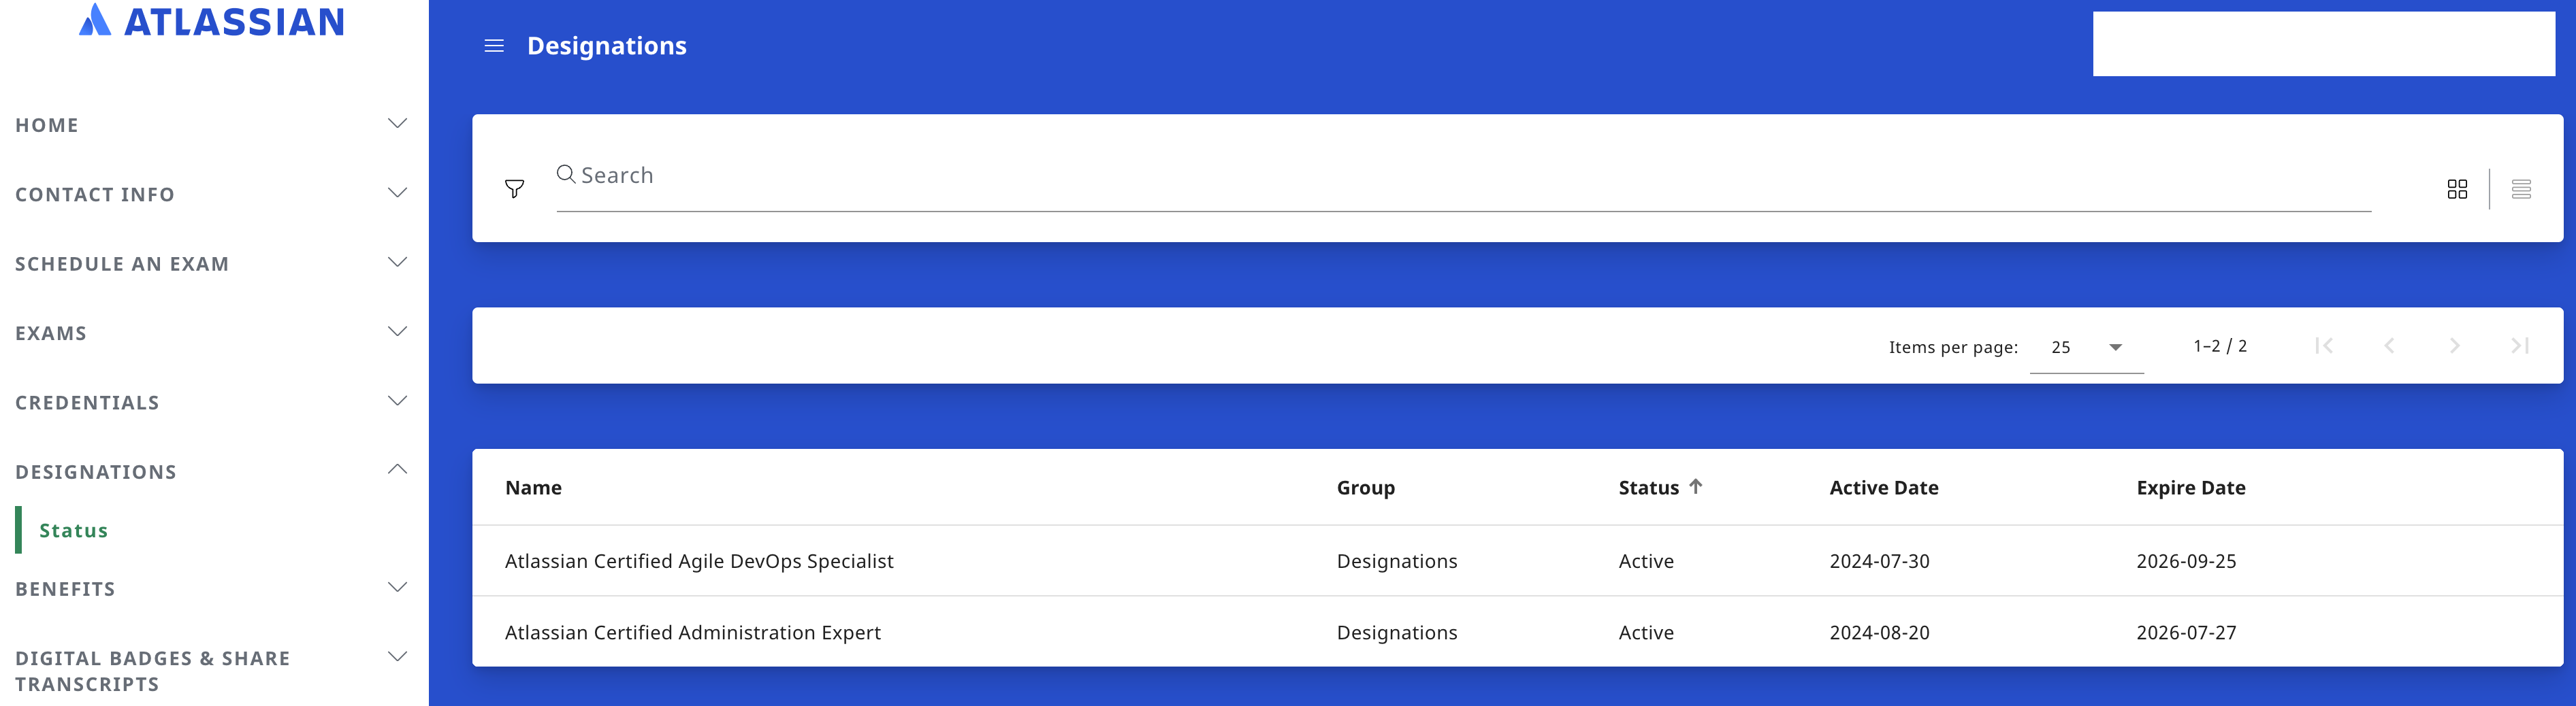This screenshot has width=2576, height=706.
Task: Expand Digital Badges & Share Transcripts chevron
Action: tap(397, 656)
